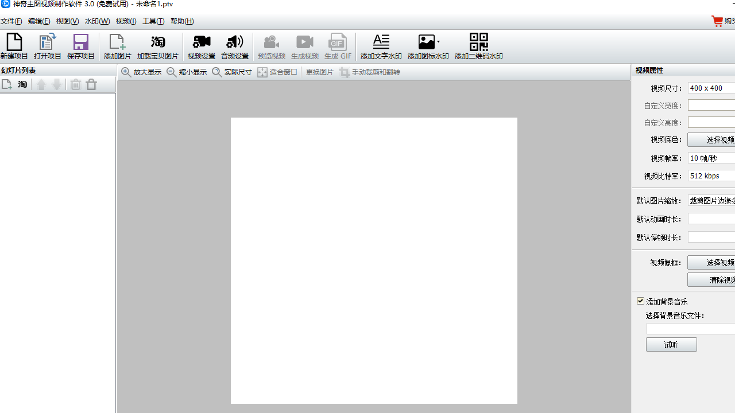Click the 新建项目 (New Project) icon

coord(14,46)
